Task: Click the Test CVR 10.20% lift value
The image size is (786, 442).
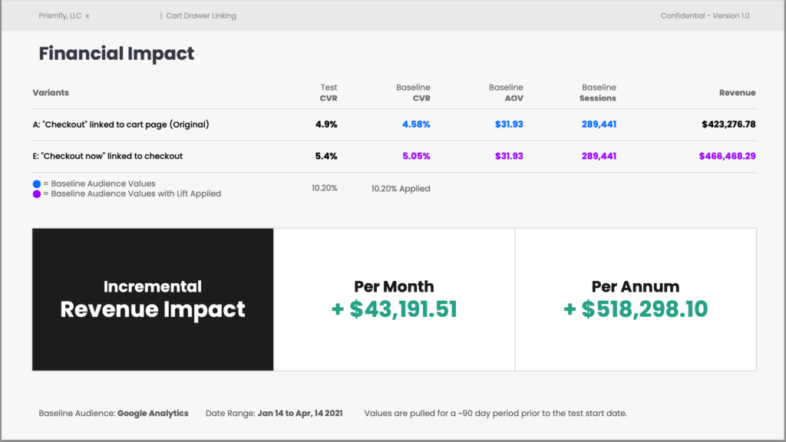Action: 325,186
